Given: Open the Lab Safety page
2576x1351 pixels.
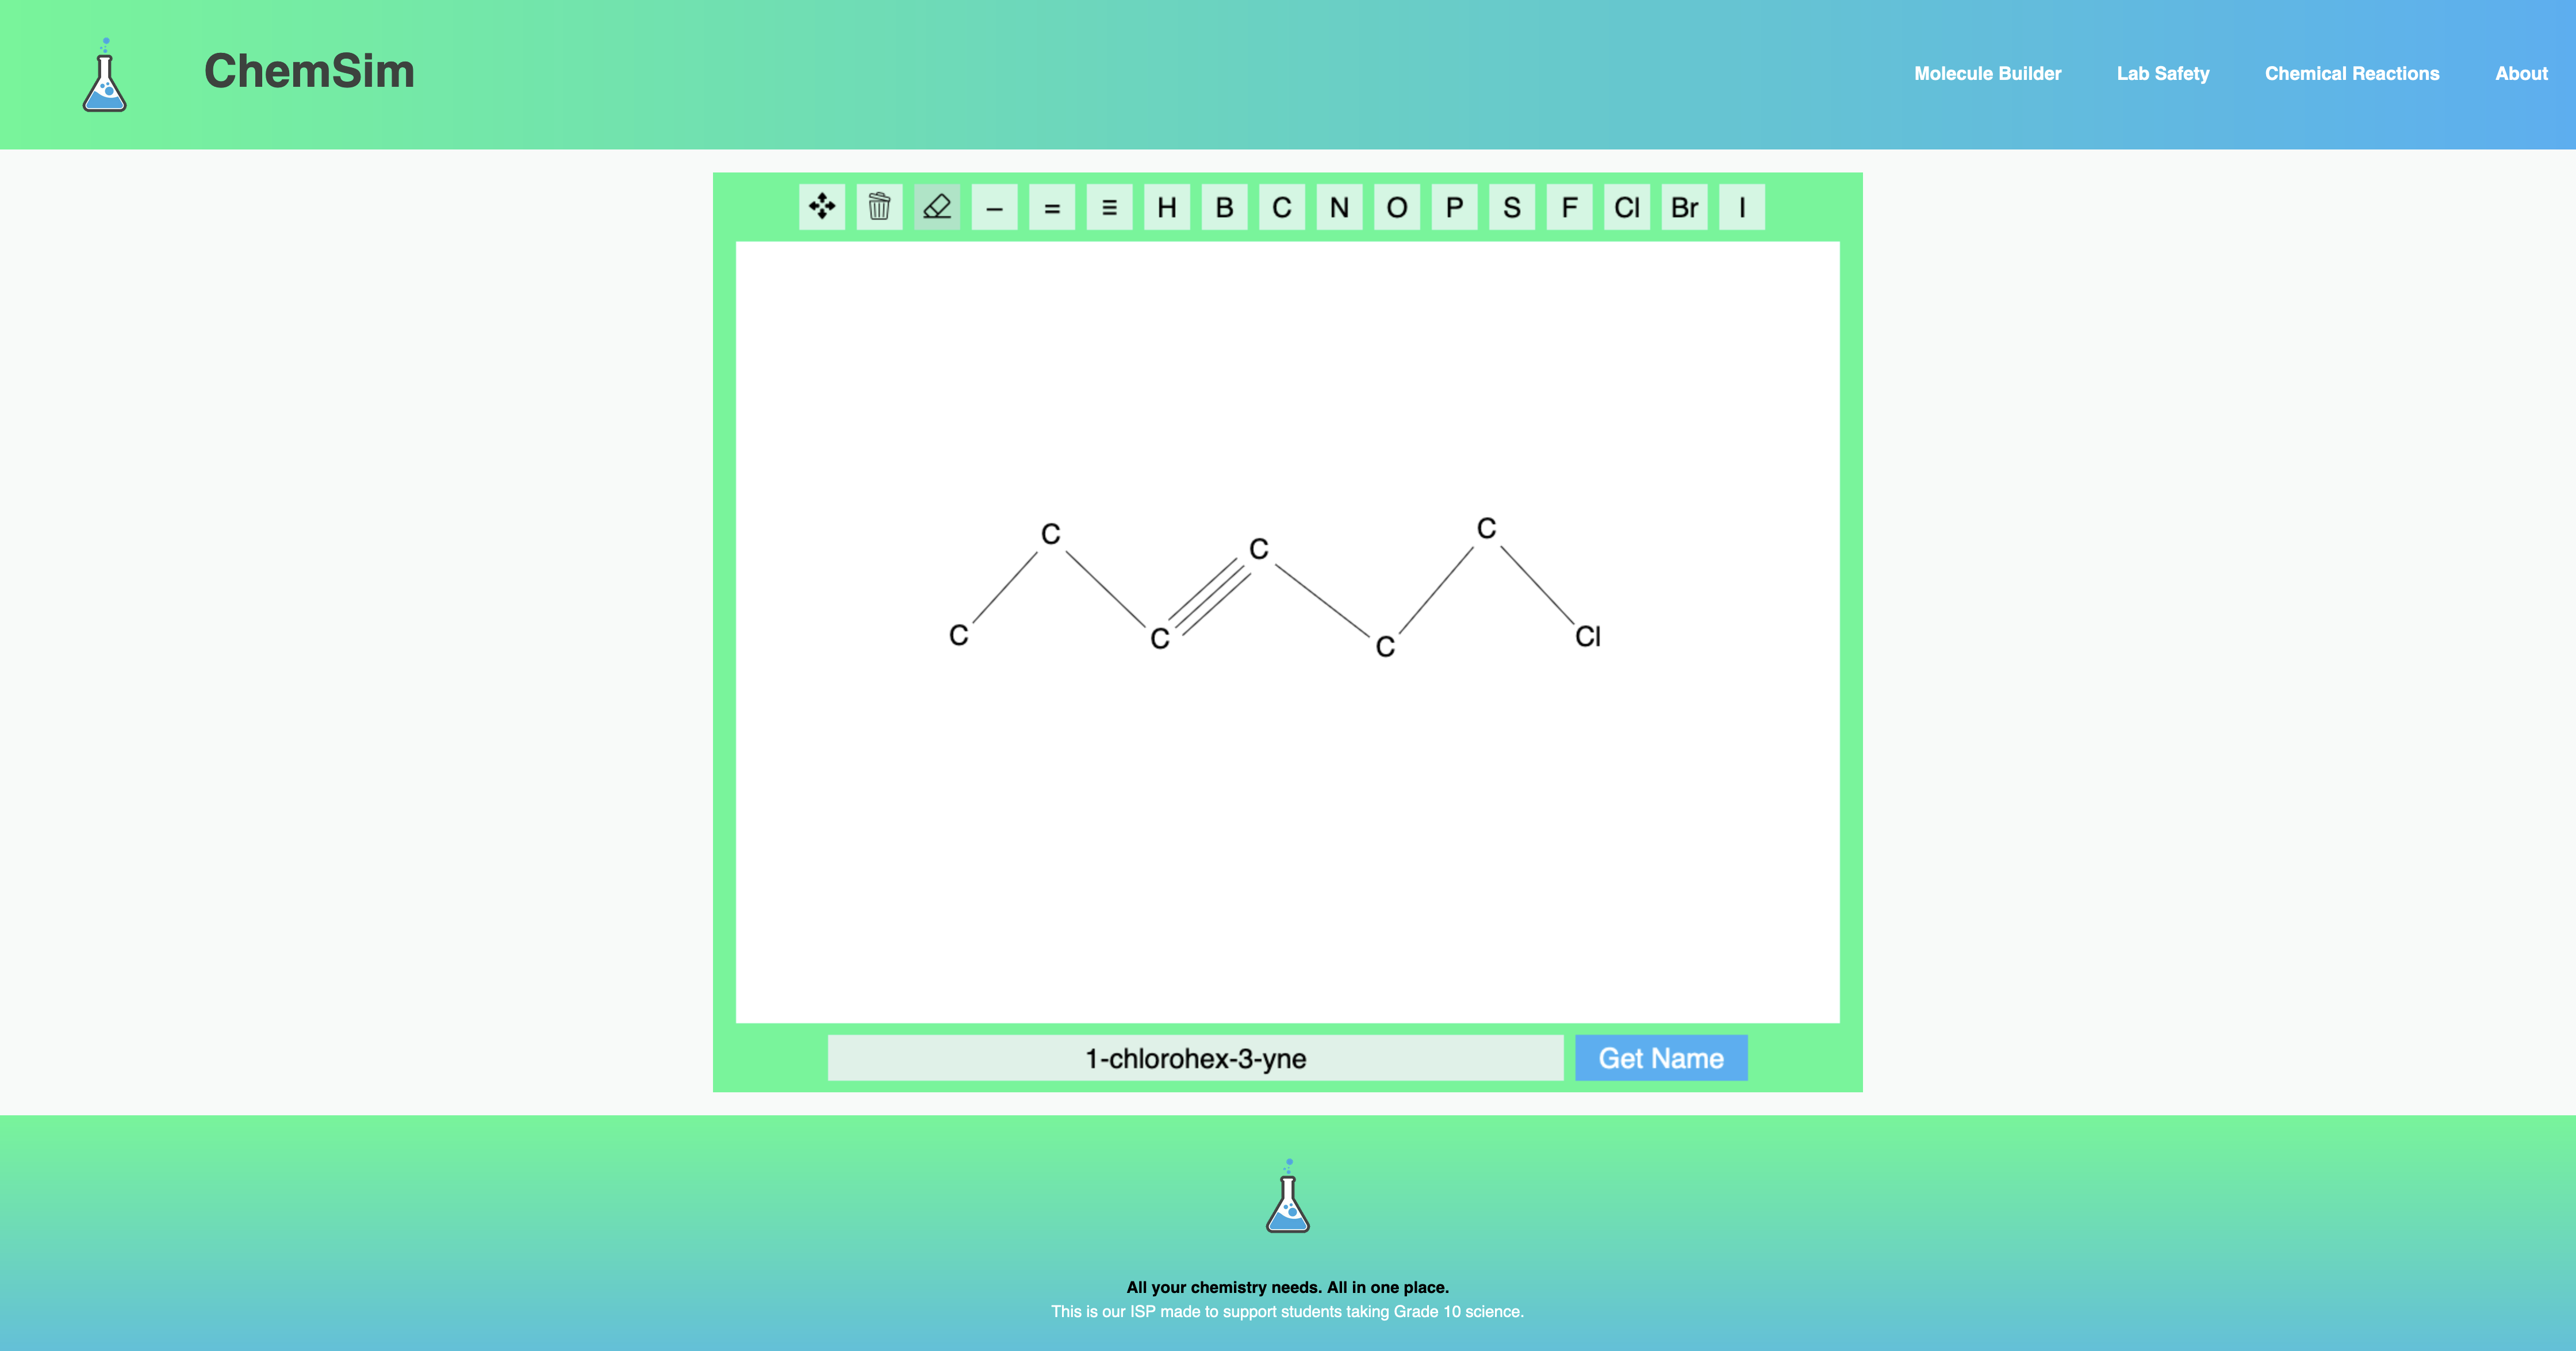Looking at the screenshot, I should pyautogui.click(x=2163, y=73).
